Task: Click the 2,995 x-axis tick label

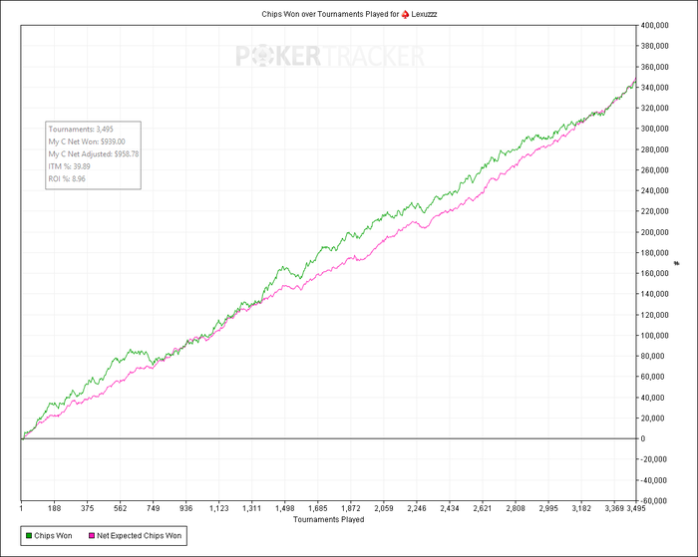Action: click(548, 508)
